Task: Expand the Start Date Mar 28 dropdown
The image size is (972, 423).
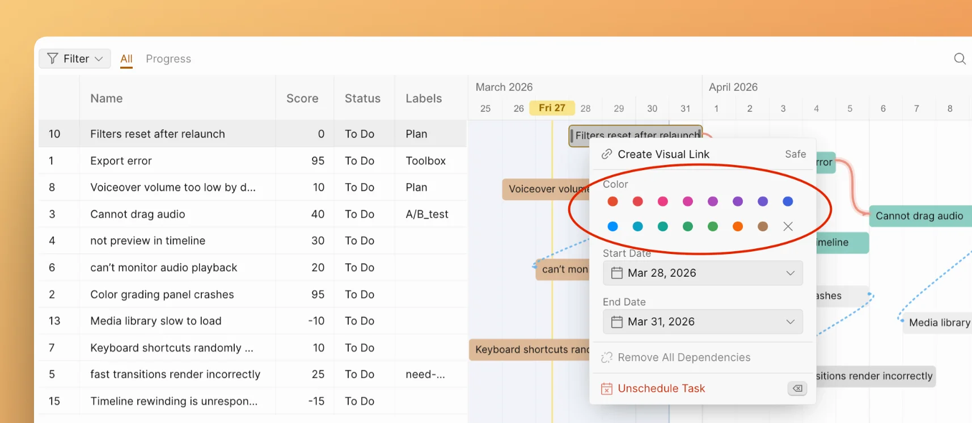Action: pos(790,273)
